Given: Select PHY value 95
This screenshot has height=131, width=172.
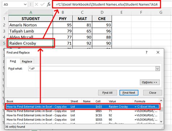Looking at the screenshot, I should [63, 25].
